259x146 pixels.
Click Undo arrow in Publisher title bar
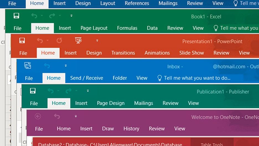point(51,91)
